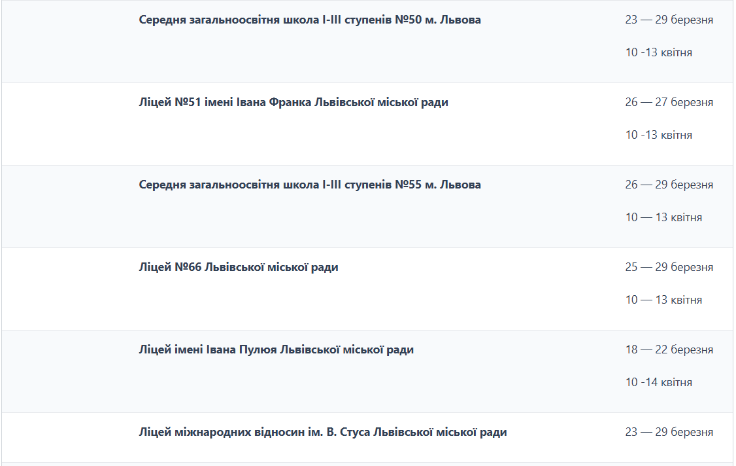Click the school №55 name text
Viewport: 736px width, 466px height.
(310, 185)
